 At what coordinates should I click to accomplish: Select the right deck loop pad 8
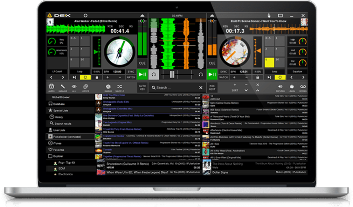(x=269, y=62)
